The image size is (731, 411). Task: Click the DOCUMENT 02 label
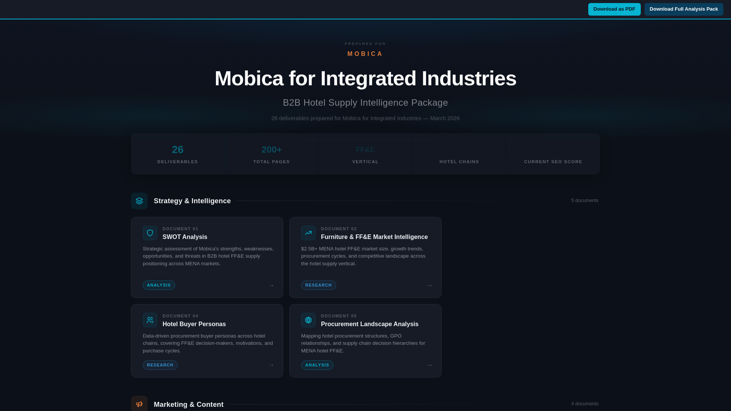click(x=339, y=229)
